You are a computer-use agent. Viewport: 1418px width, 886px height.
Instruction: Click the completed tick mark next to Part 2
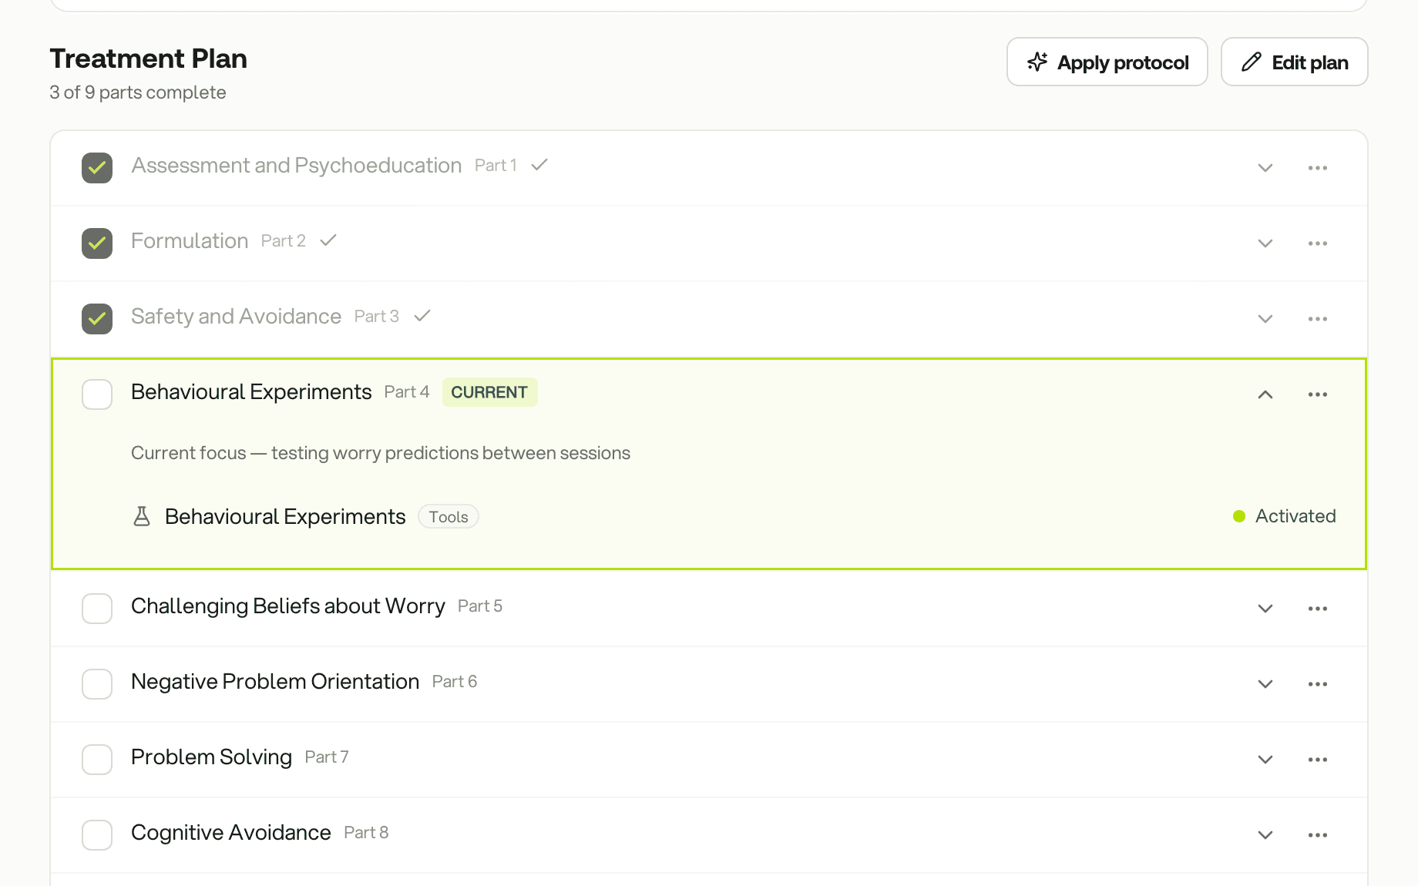(328, 240)
